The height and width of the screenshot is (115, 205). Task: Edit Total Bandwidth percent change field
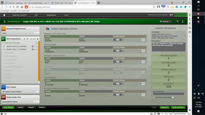click(x=117, y=51)
